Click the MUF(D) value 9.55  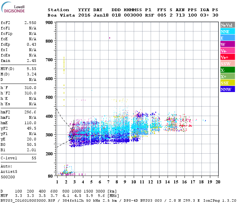pyautogui.click(x=31, y=69)
